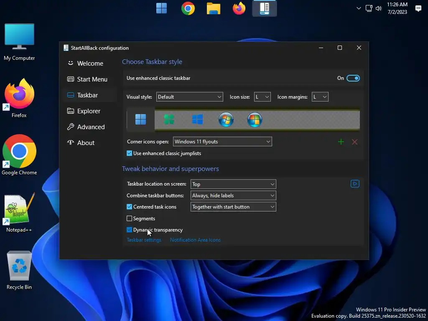Open the Icon margins dropdown

320,97
